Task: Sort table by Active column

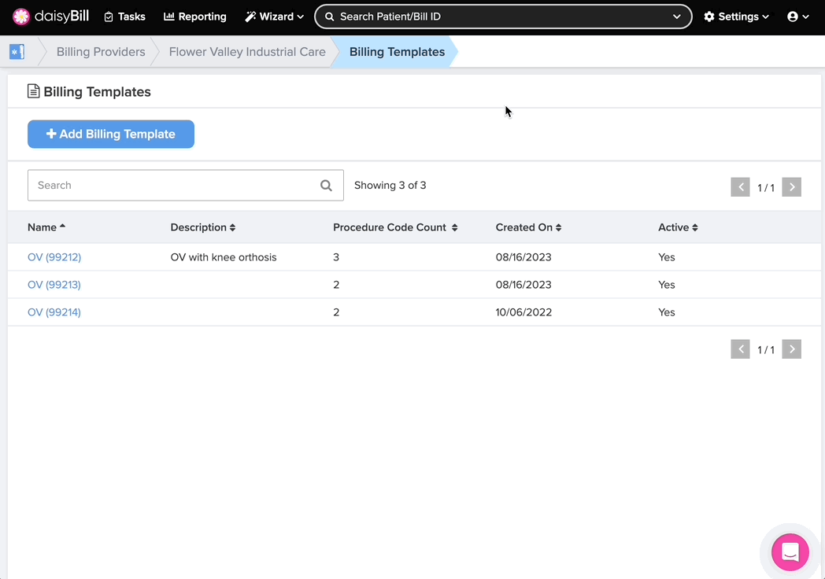Action: (678, 227)
